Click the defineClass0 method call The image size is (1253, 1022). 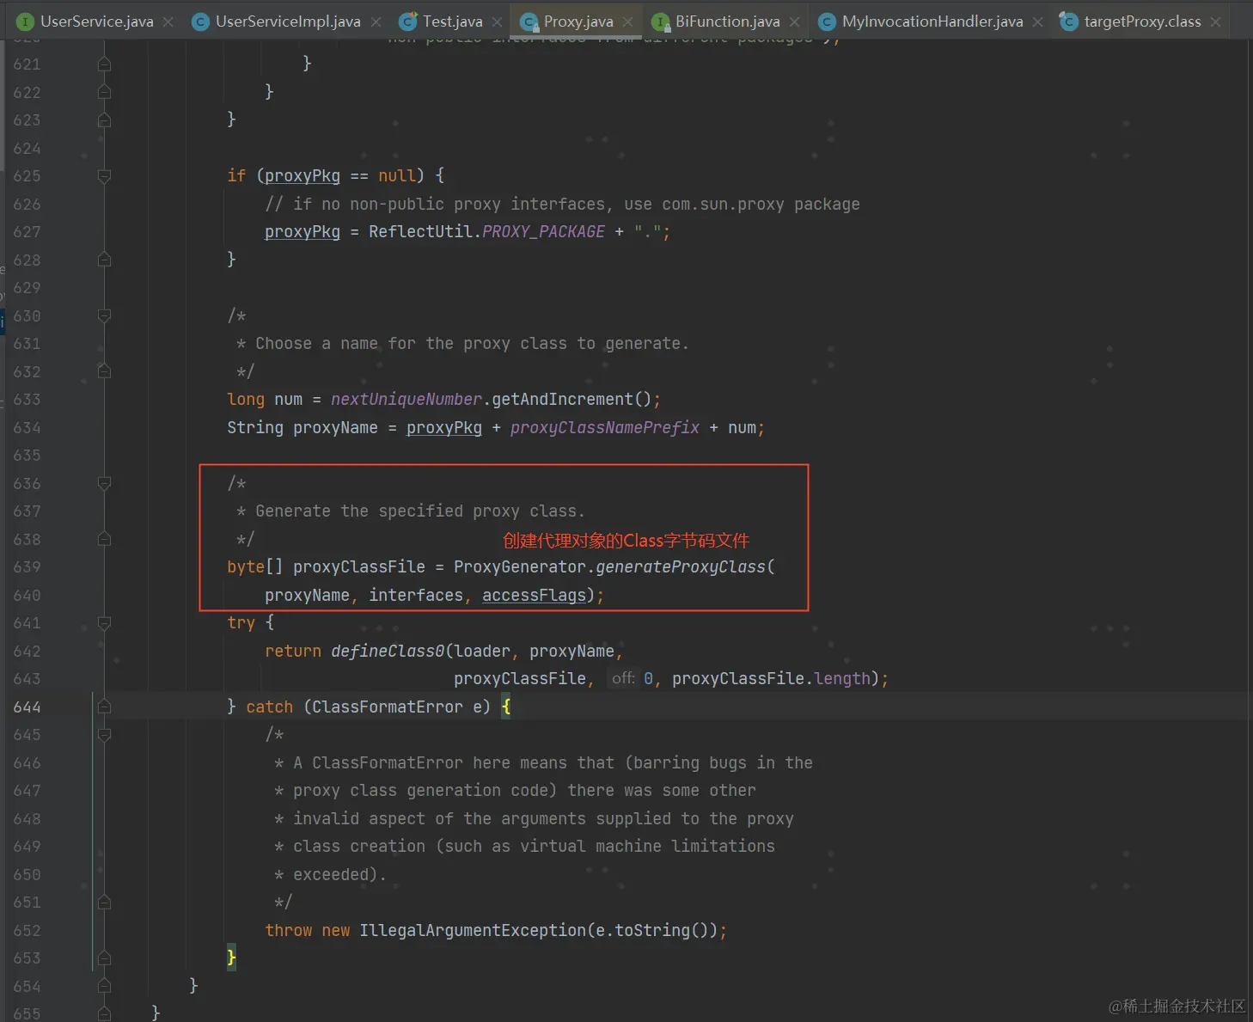[x=388, y=652]
